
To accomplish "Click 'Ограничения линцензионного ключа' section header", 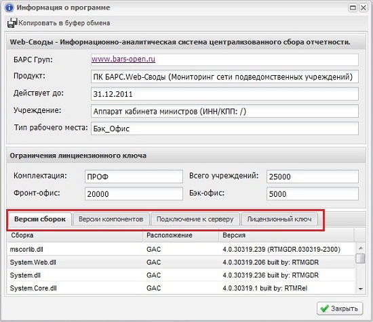I will 78,156.
